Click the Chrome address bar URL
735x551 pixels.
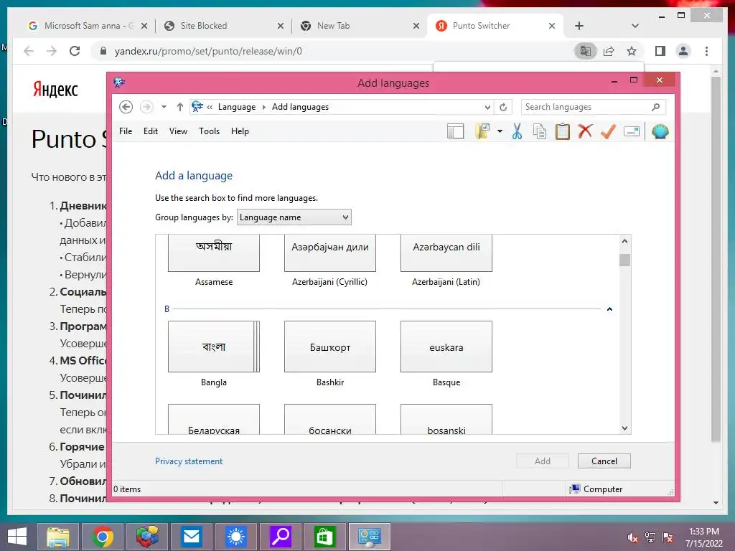coord(208,51)
